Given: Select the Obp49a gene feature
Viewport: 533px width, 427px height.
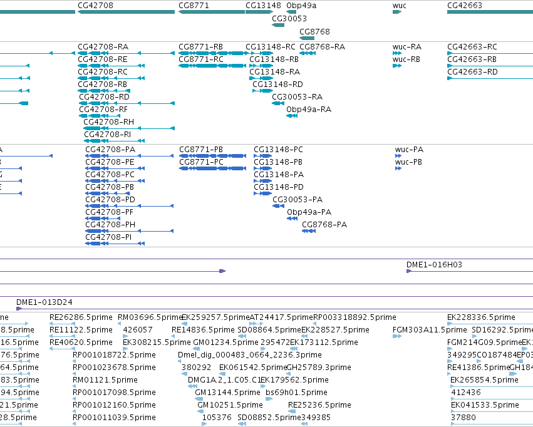Looking at the screenshot, I should pyautogui.click(x=291, y=12).
